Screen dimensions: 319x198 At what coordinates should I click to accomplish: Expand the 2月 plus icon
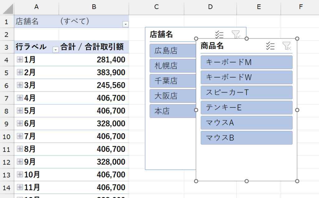[20, 73]
